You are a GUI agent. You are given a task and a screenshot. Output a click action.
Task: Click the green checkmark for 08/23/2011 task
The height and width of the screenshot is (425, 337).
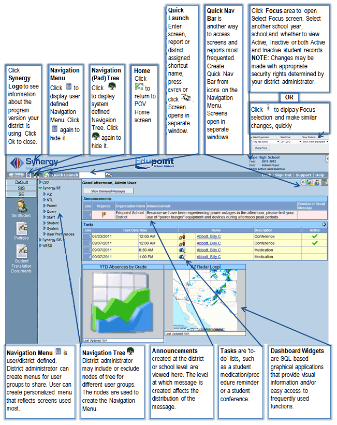click(x=315, y=237)
